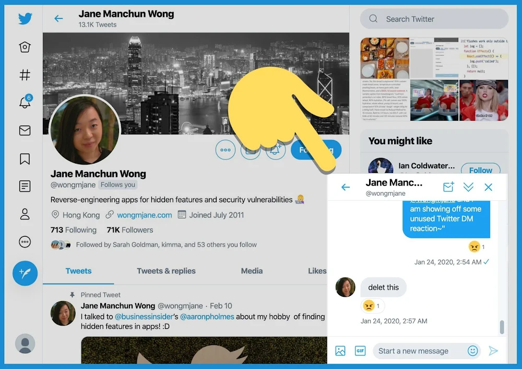Image resolution: width=522 pixels, height=369 pixels.
Task: Click 71K Followers count
Action: 130,230
